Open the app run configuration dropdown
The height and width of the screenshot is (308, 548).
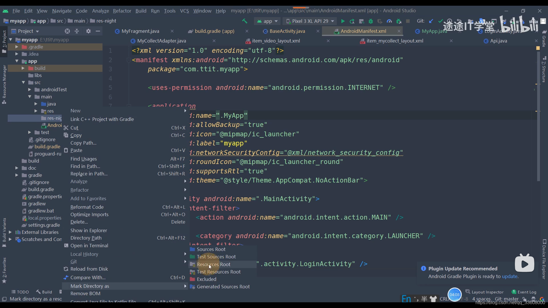tap(267, 21)
